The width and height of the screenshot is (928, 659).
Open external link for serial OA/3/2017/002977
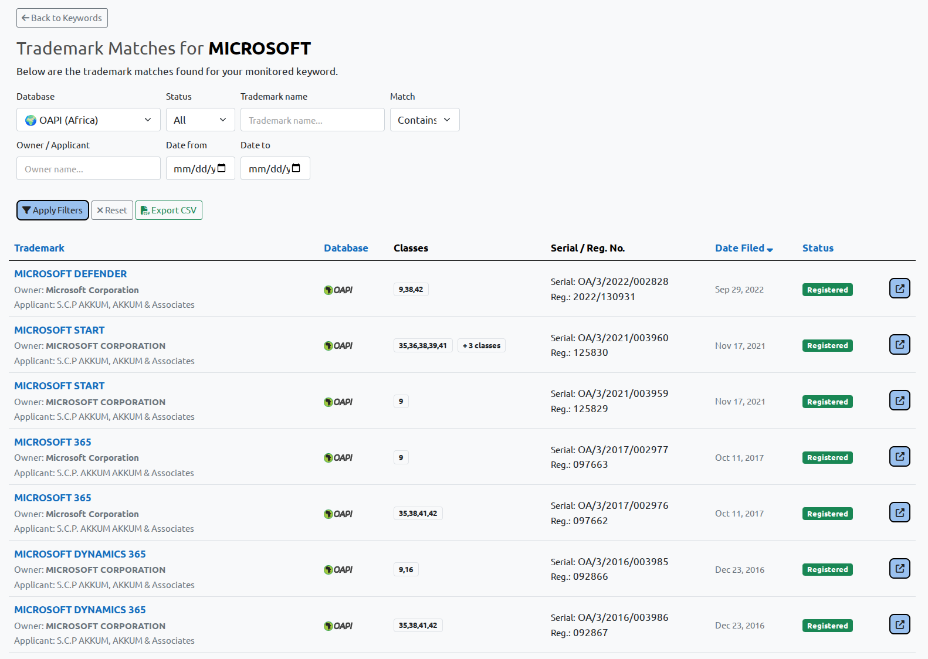pos(899,456)
